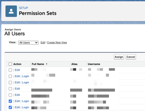Open the Create New View link
Screen dimensions: 145x111
tap(57, 42)
